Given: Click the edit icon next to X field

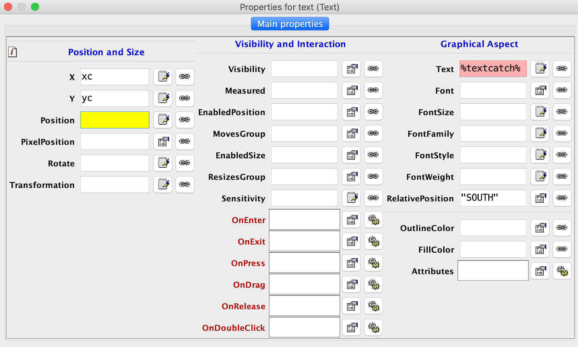Looking at the screenshot, I should (163, 77).
